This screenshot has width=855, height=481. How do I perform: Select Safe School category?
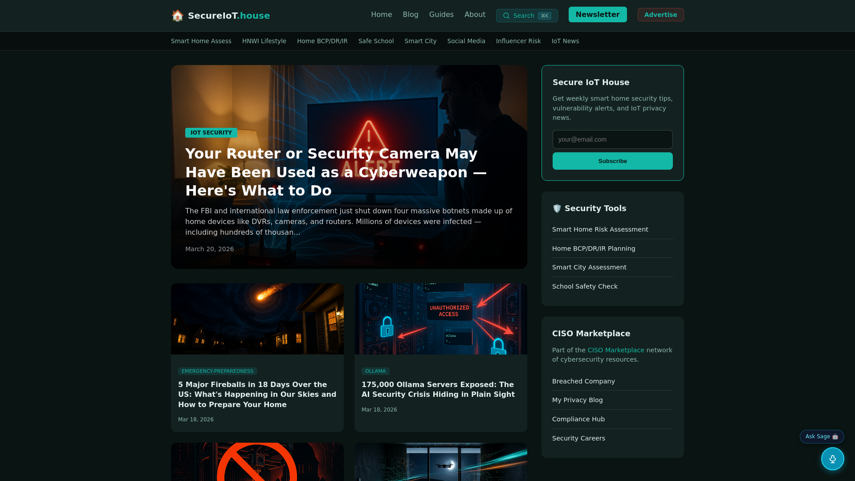click(376, 41)
